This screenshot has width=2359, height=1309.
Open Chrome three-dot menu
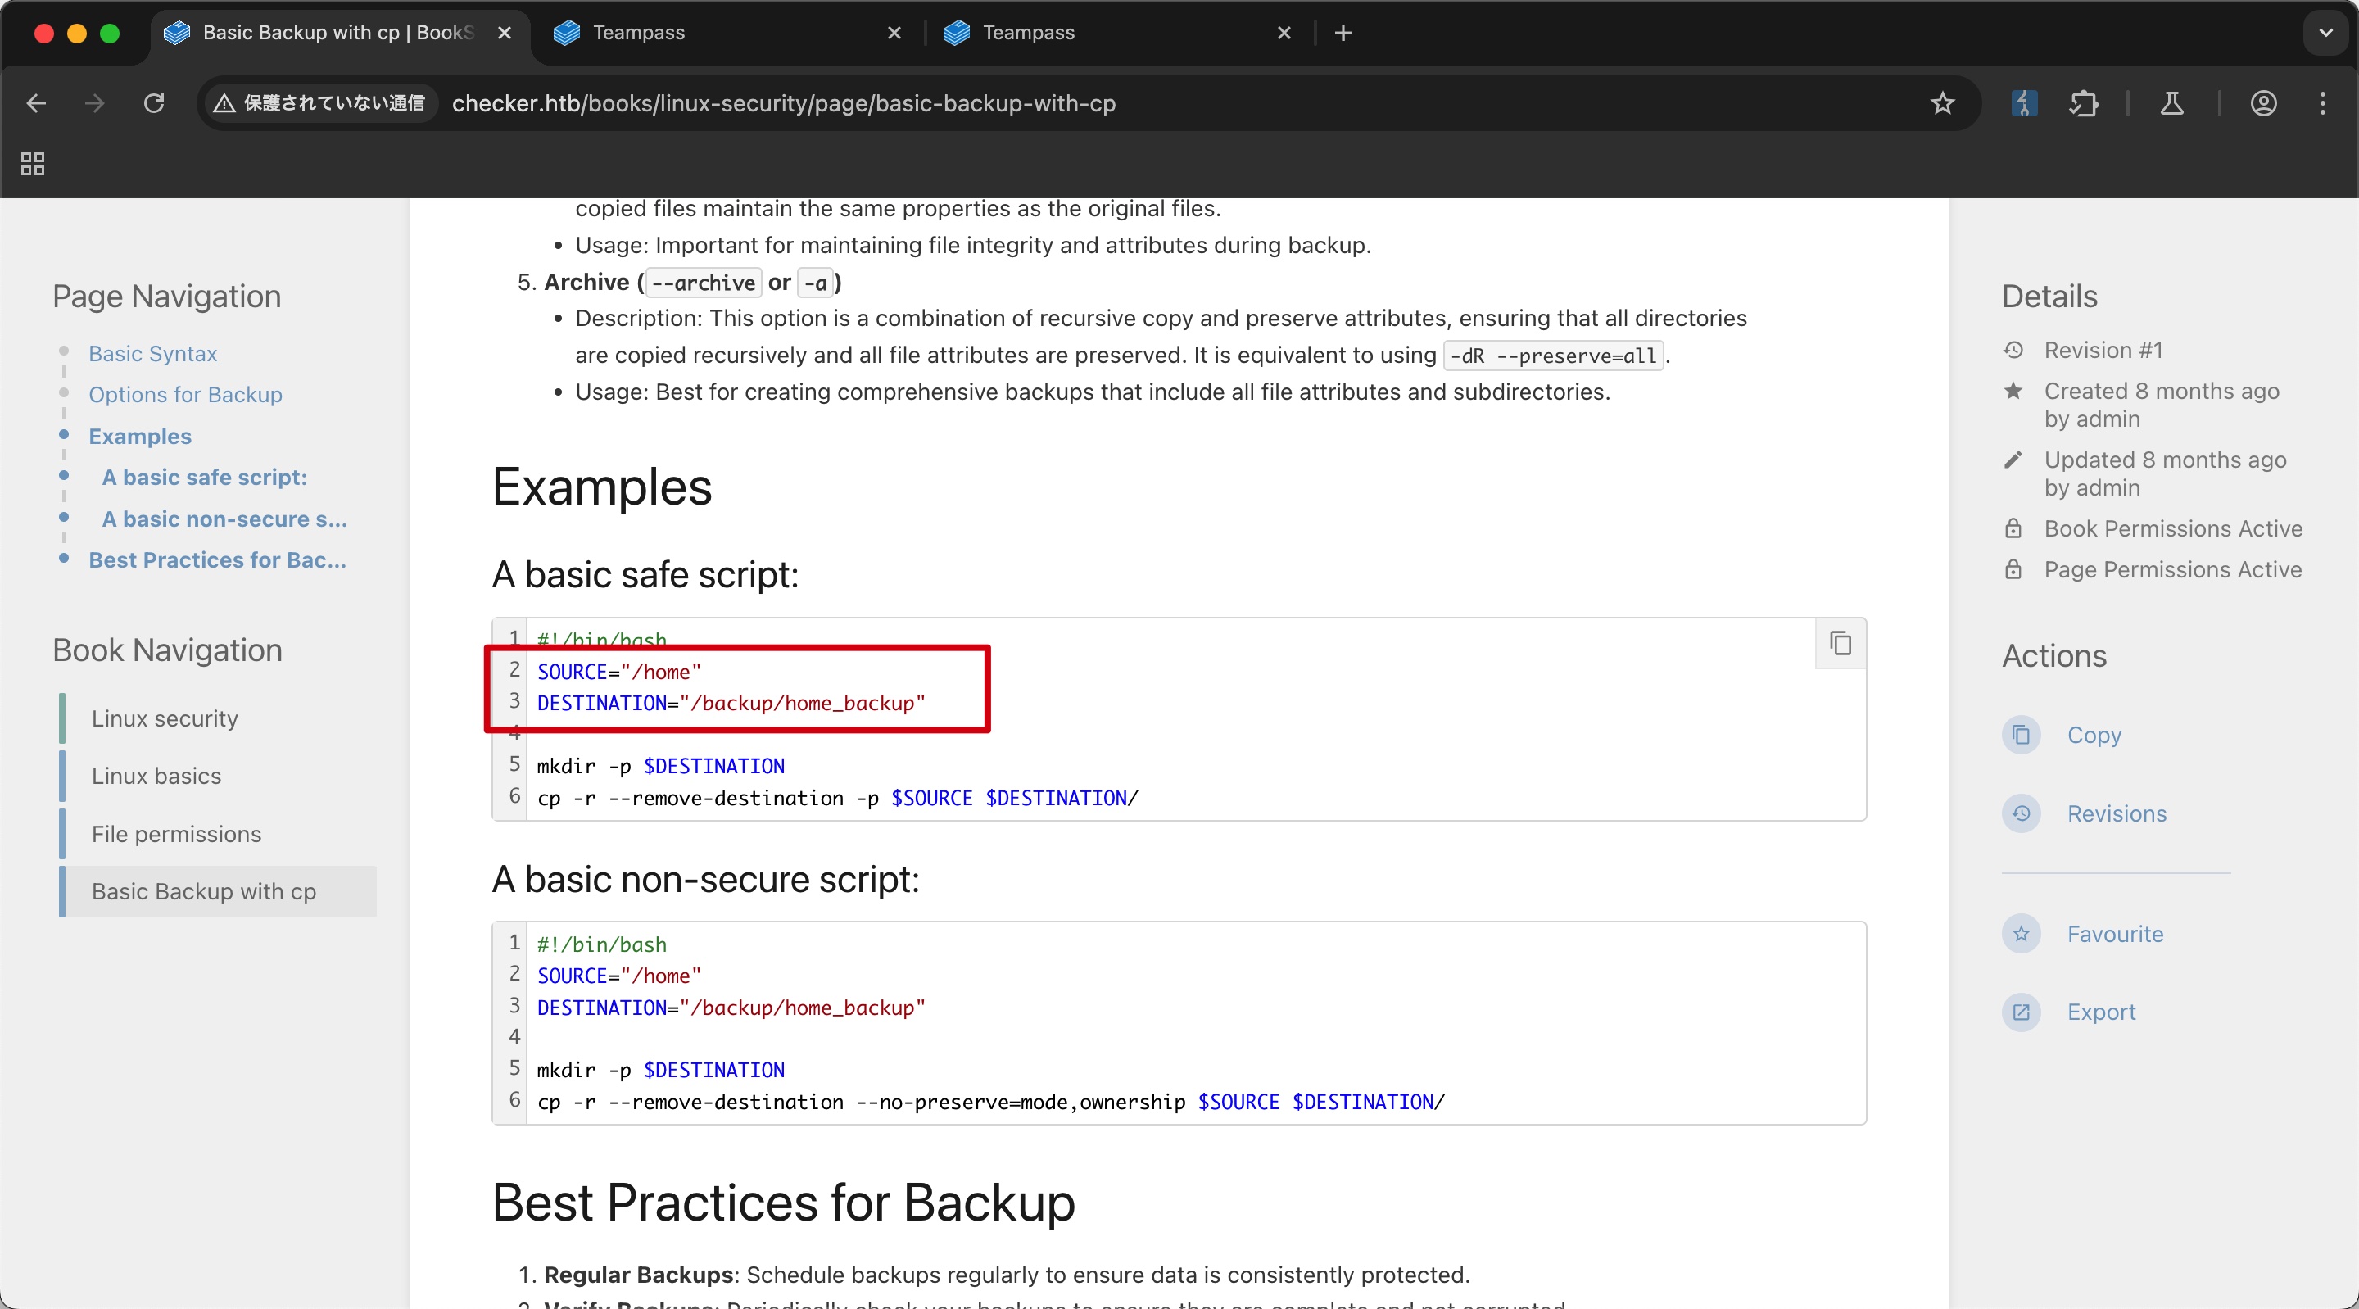pyautogui.click(x=2322, y=103)
